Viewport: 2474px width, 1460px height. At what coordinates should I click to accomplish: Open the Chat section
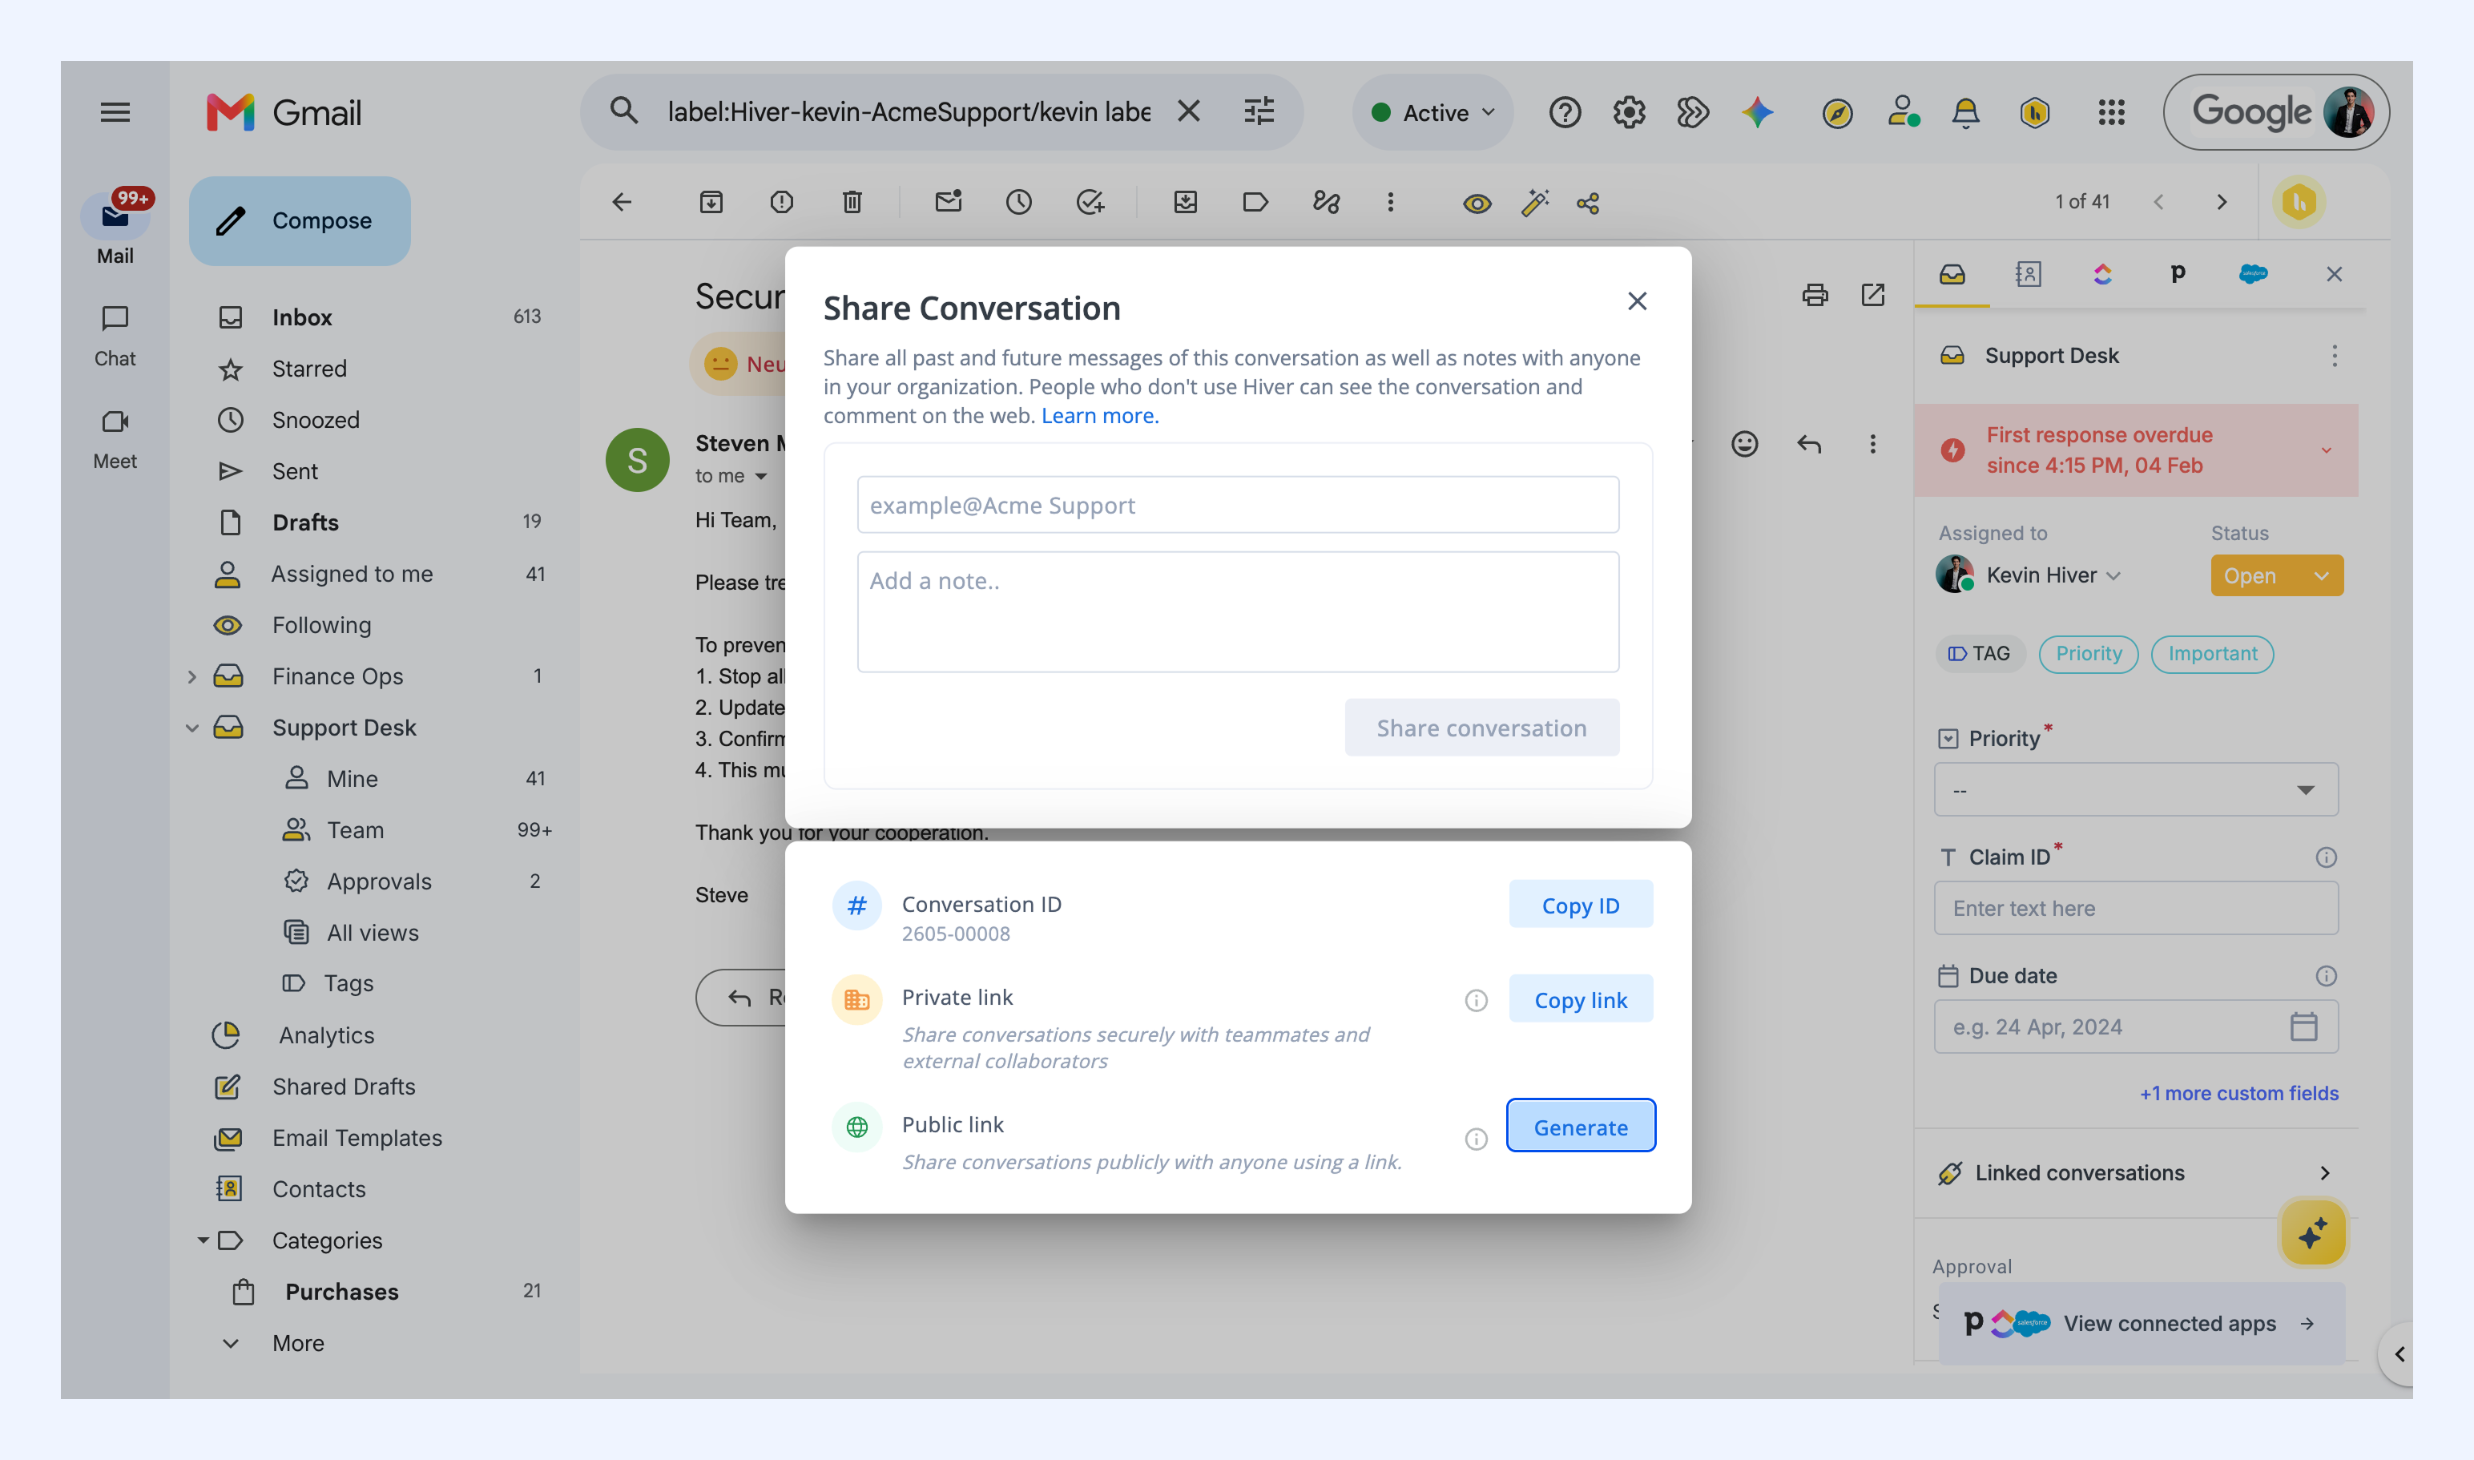click(x=115, y=336)
